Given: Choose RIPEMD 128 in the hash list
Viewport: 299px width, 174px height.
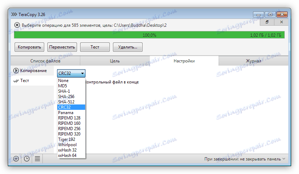Looking at the screenshot, I should [71, 118].
